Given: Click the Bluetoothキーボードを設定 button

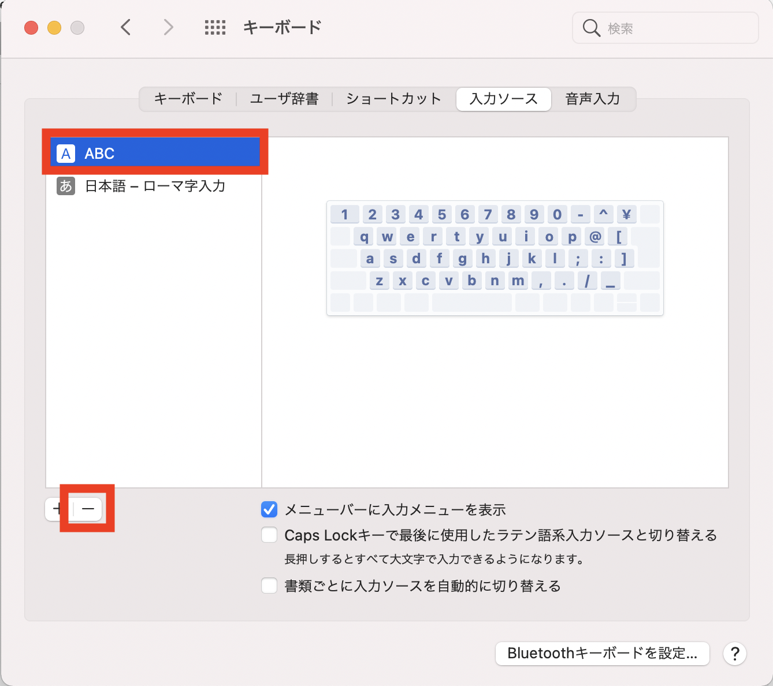Looking at the screenshot, I should coord(602,654).
